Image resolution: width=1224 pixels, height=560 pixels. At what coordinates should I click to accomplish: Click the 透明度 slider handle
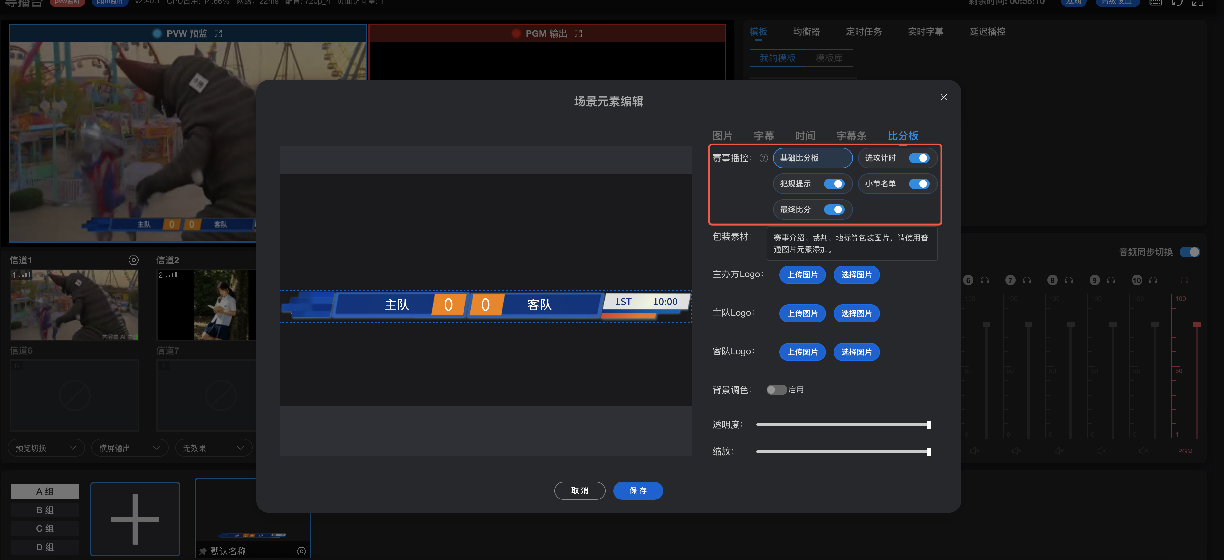pos(928,425)
